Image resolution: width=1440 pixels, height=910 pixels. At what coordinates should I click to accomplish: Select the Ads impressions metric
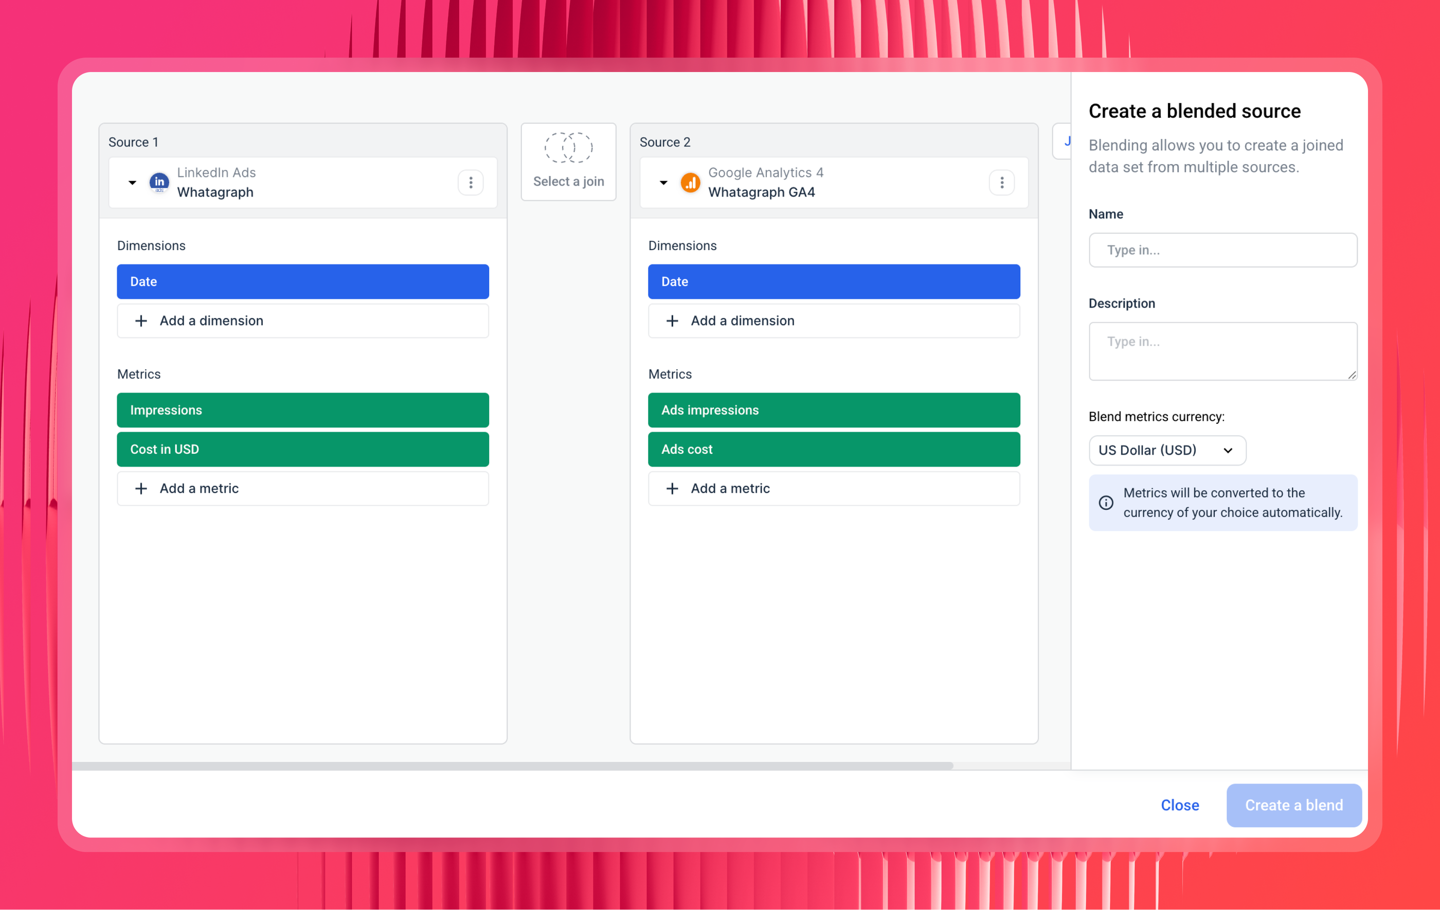(834, 411)
